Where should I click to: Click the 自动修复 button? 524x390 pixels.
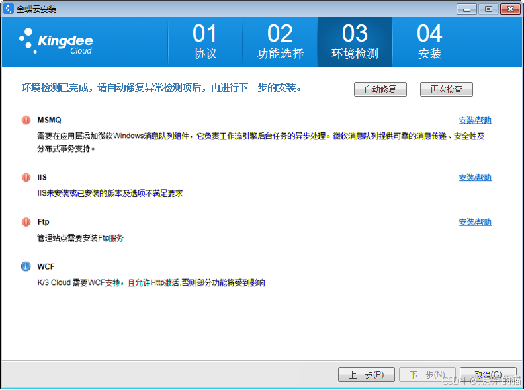[380, 89]
